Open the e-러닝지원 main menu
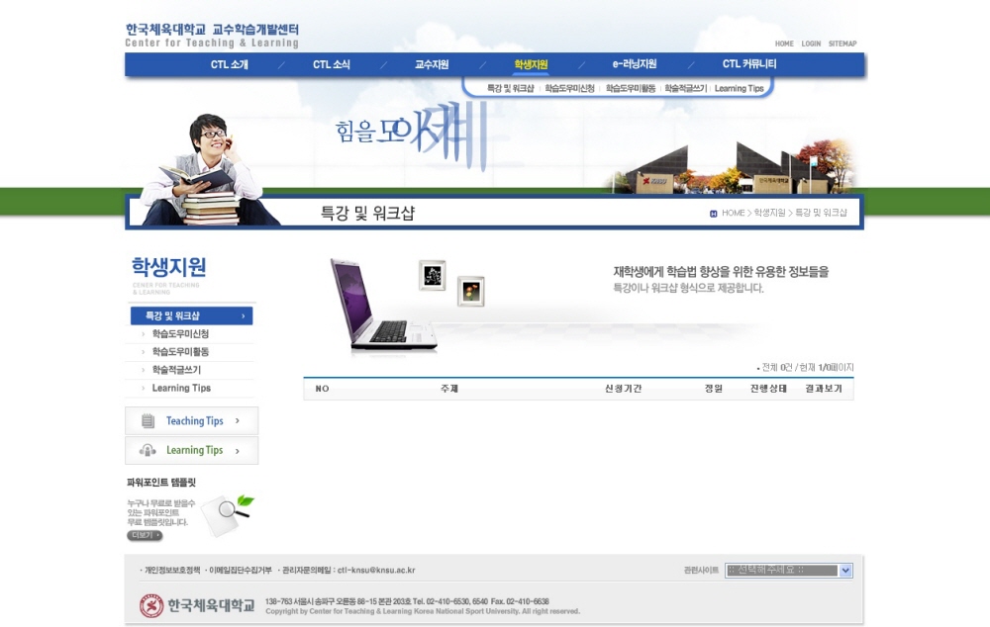The width and height of the screenshot is (990, 627). click(x=634, y=64)
